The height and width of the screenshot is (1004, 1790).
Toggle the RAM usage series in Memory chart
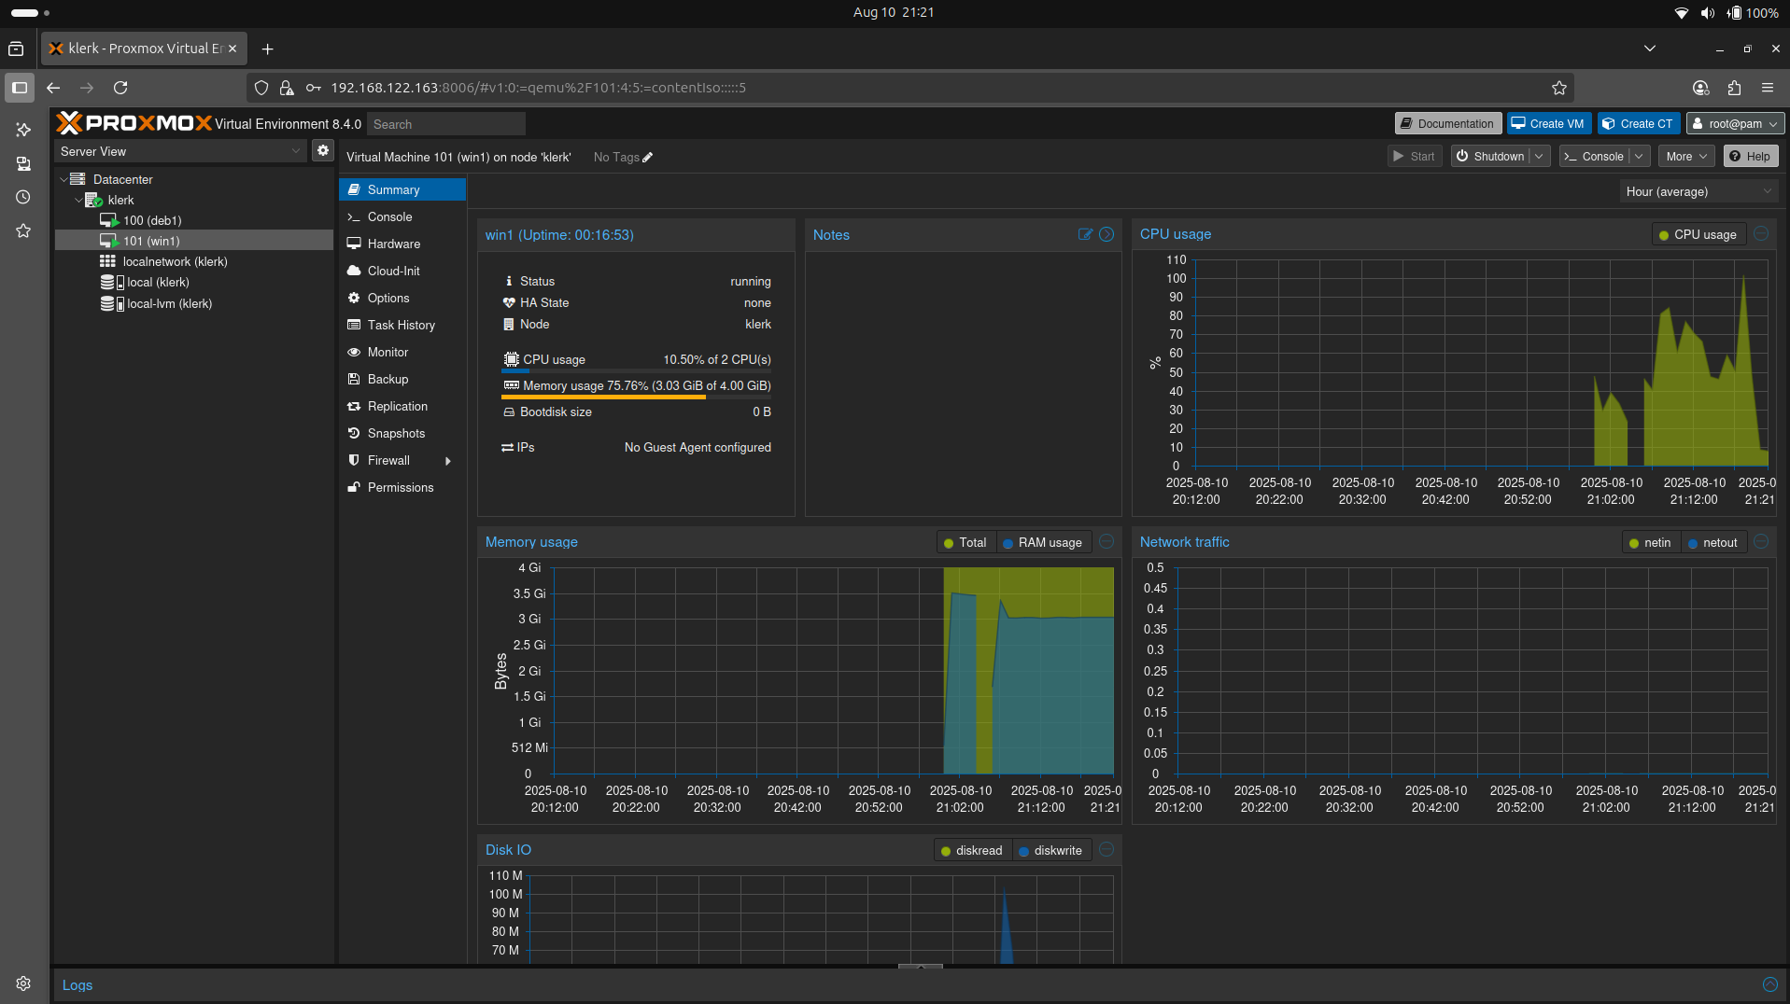[x=1043, y=542]
